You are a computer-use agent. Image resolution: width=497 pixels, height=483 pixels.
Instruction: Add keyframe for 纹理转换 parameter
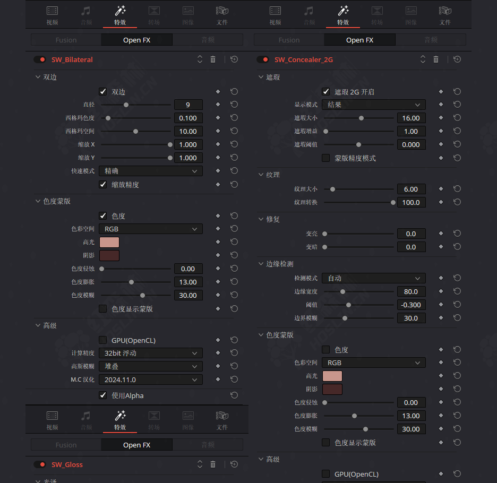point(441,202)
